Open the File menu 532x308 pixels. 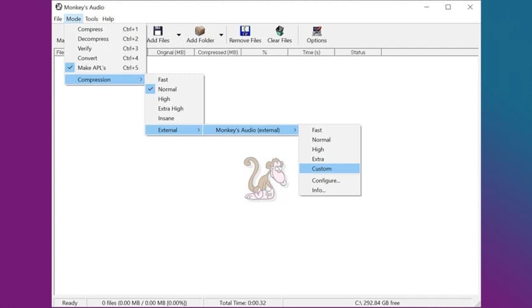coord(58,19)
